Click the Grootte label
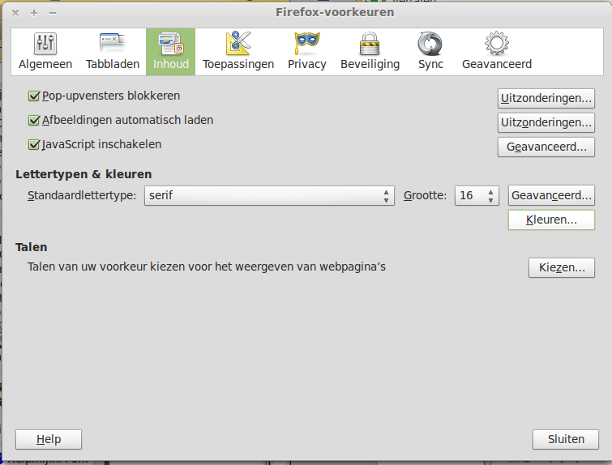The image size is (612, 465). coord(425,195)
